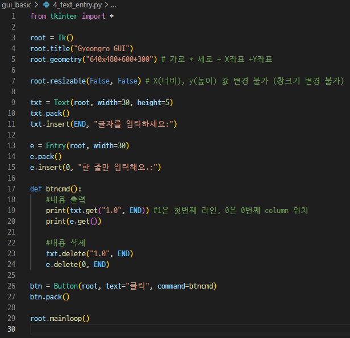Click line number 1 in the gutter
This screenshot has height=338, width=350.
[14, 16]
